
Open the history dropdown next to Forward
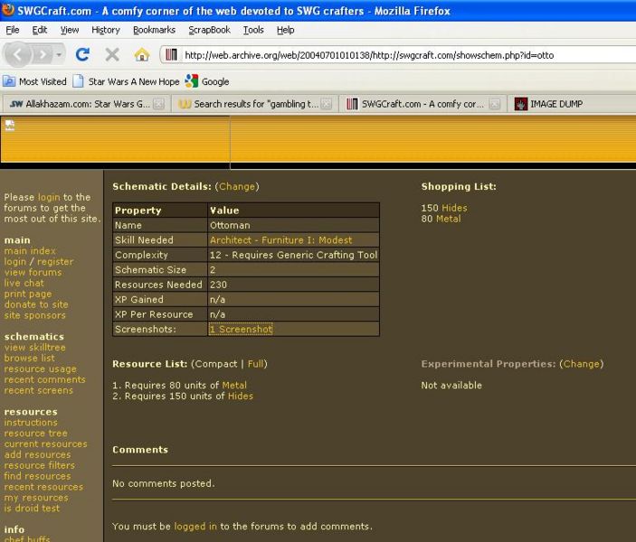point(59,54)
